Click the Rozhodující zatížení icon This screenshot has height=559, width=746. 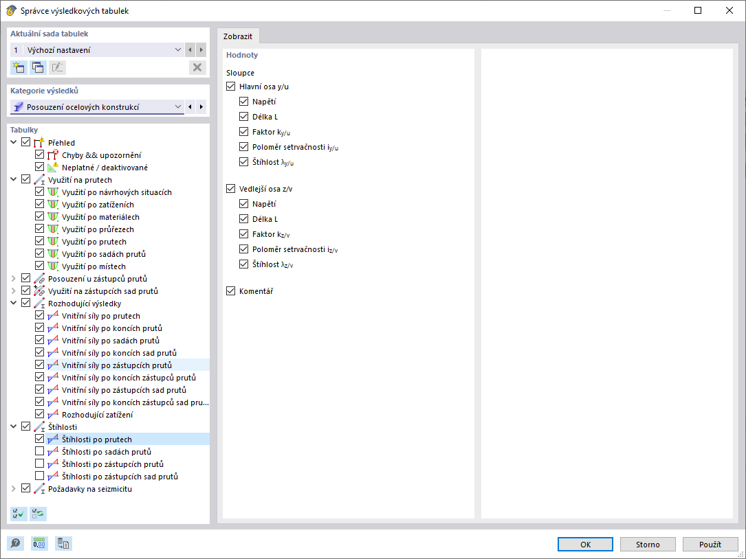tap(53, 415)
